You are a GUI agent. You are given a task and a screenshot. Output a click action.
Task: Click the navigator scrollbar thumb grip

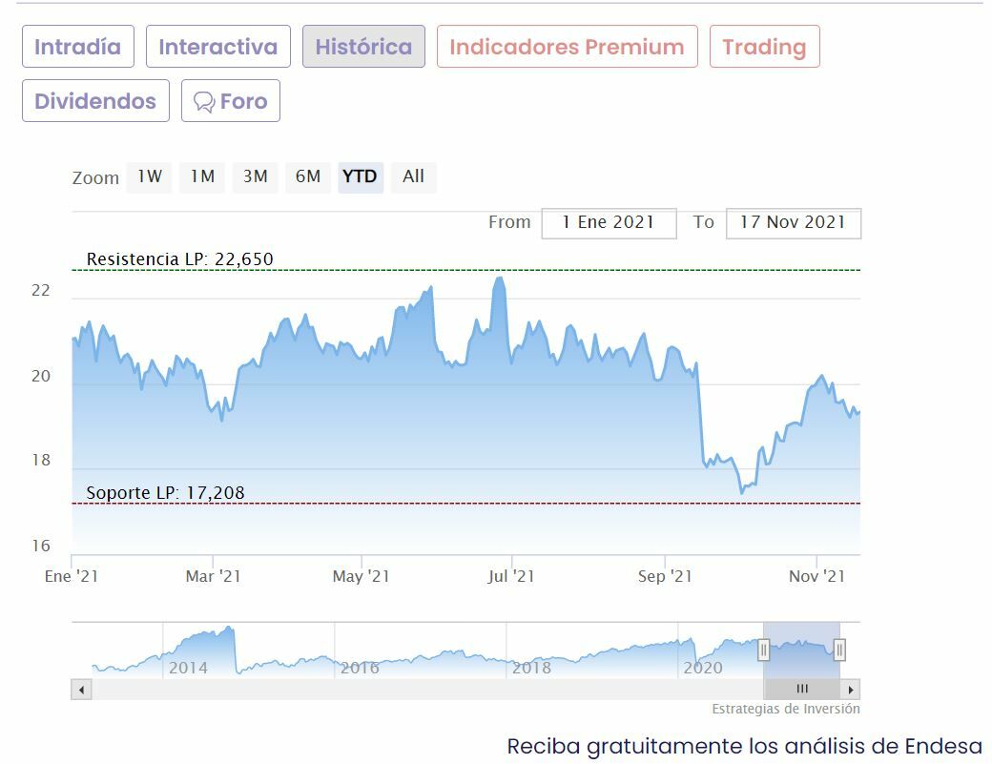point(802,689)
